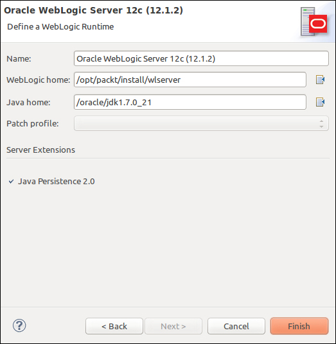Click the WebLogic home path field
Image resolution: width=336 pixels, height=344 pixels.
coord(190,80)
